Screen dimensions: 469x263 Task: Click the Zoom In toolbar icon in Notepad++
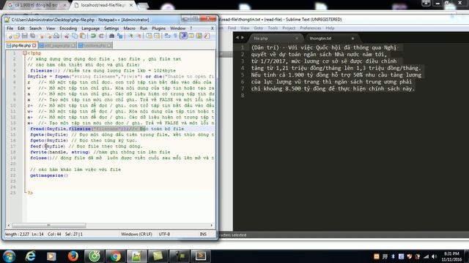pos(130,36)
